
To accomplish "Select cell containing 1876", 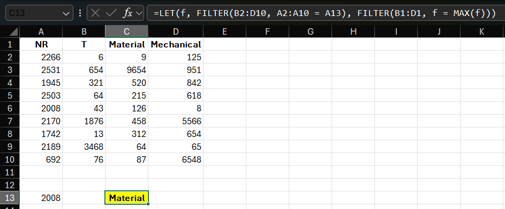I will 84,121.
